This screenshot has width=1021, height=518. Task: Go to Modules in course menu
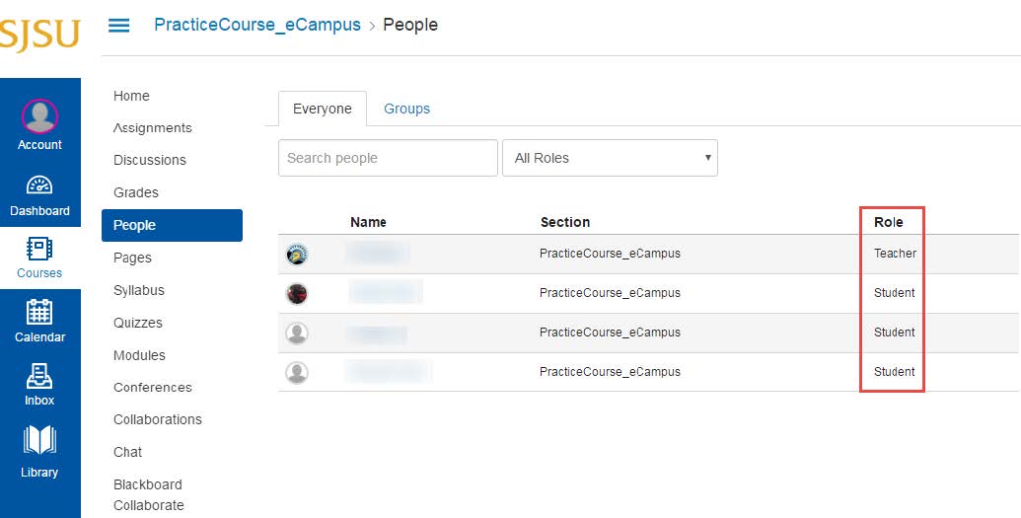click(139, 355)
